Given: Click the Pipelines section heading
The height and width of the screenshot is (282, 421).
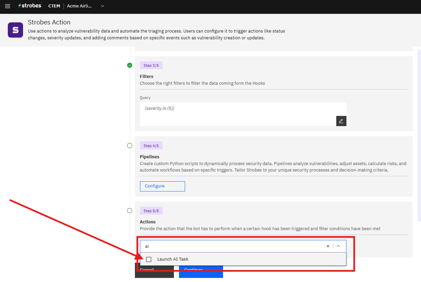Looking at the screenshot, I should [149, 157].
